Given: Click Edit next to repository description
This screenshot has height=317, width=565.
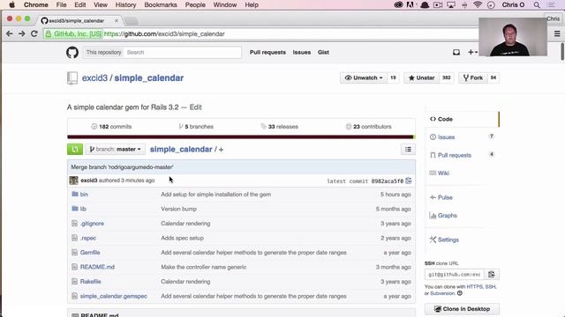Looking at the screenshot, I should 196,107.
